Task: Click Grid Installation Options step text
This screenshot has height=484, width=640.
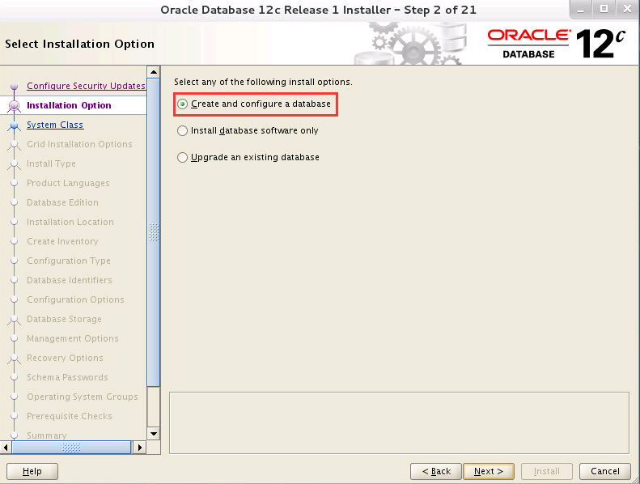Action: (79, 144)
